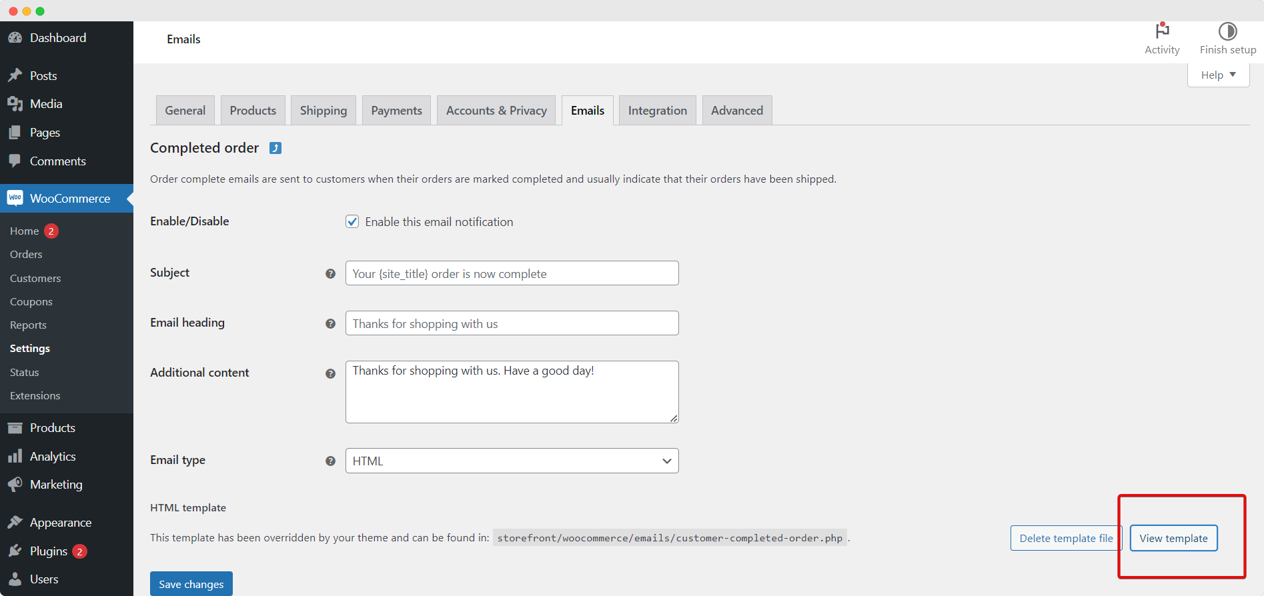Click the WooCommerce woo logo icon

click(15, 198)
